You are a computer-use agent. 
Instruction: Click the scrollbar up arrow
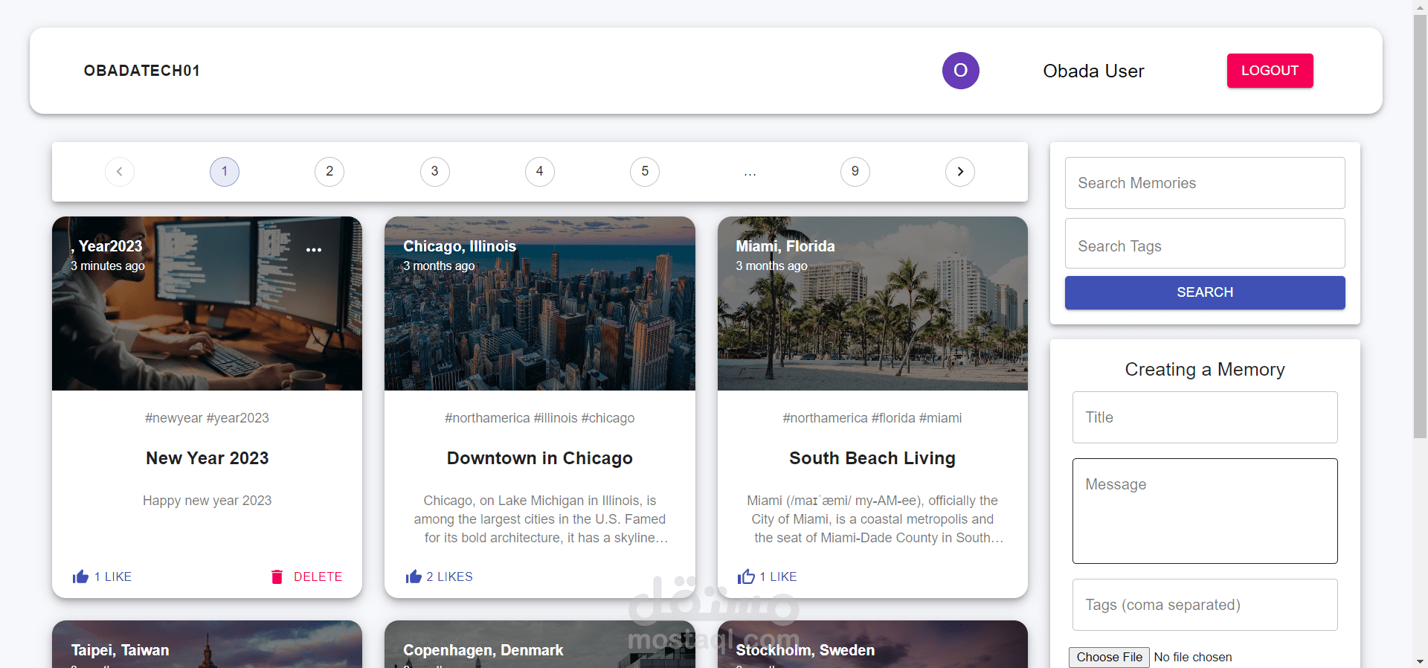click(x=1421, y=6)
